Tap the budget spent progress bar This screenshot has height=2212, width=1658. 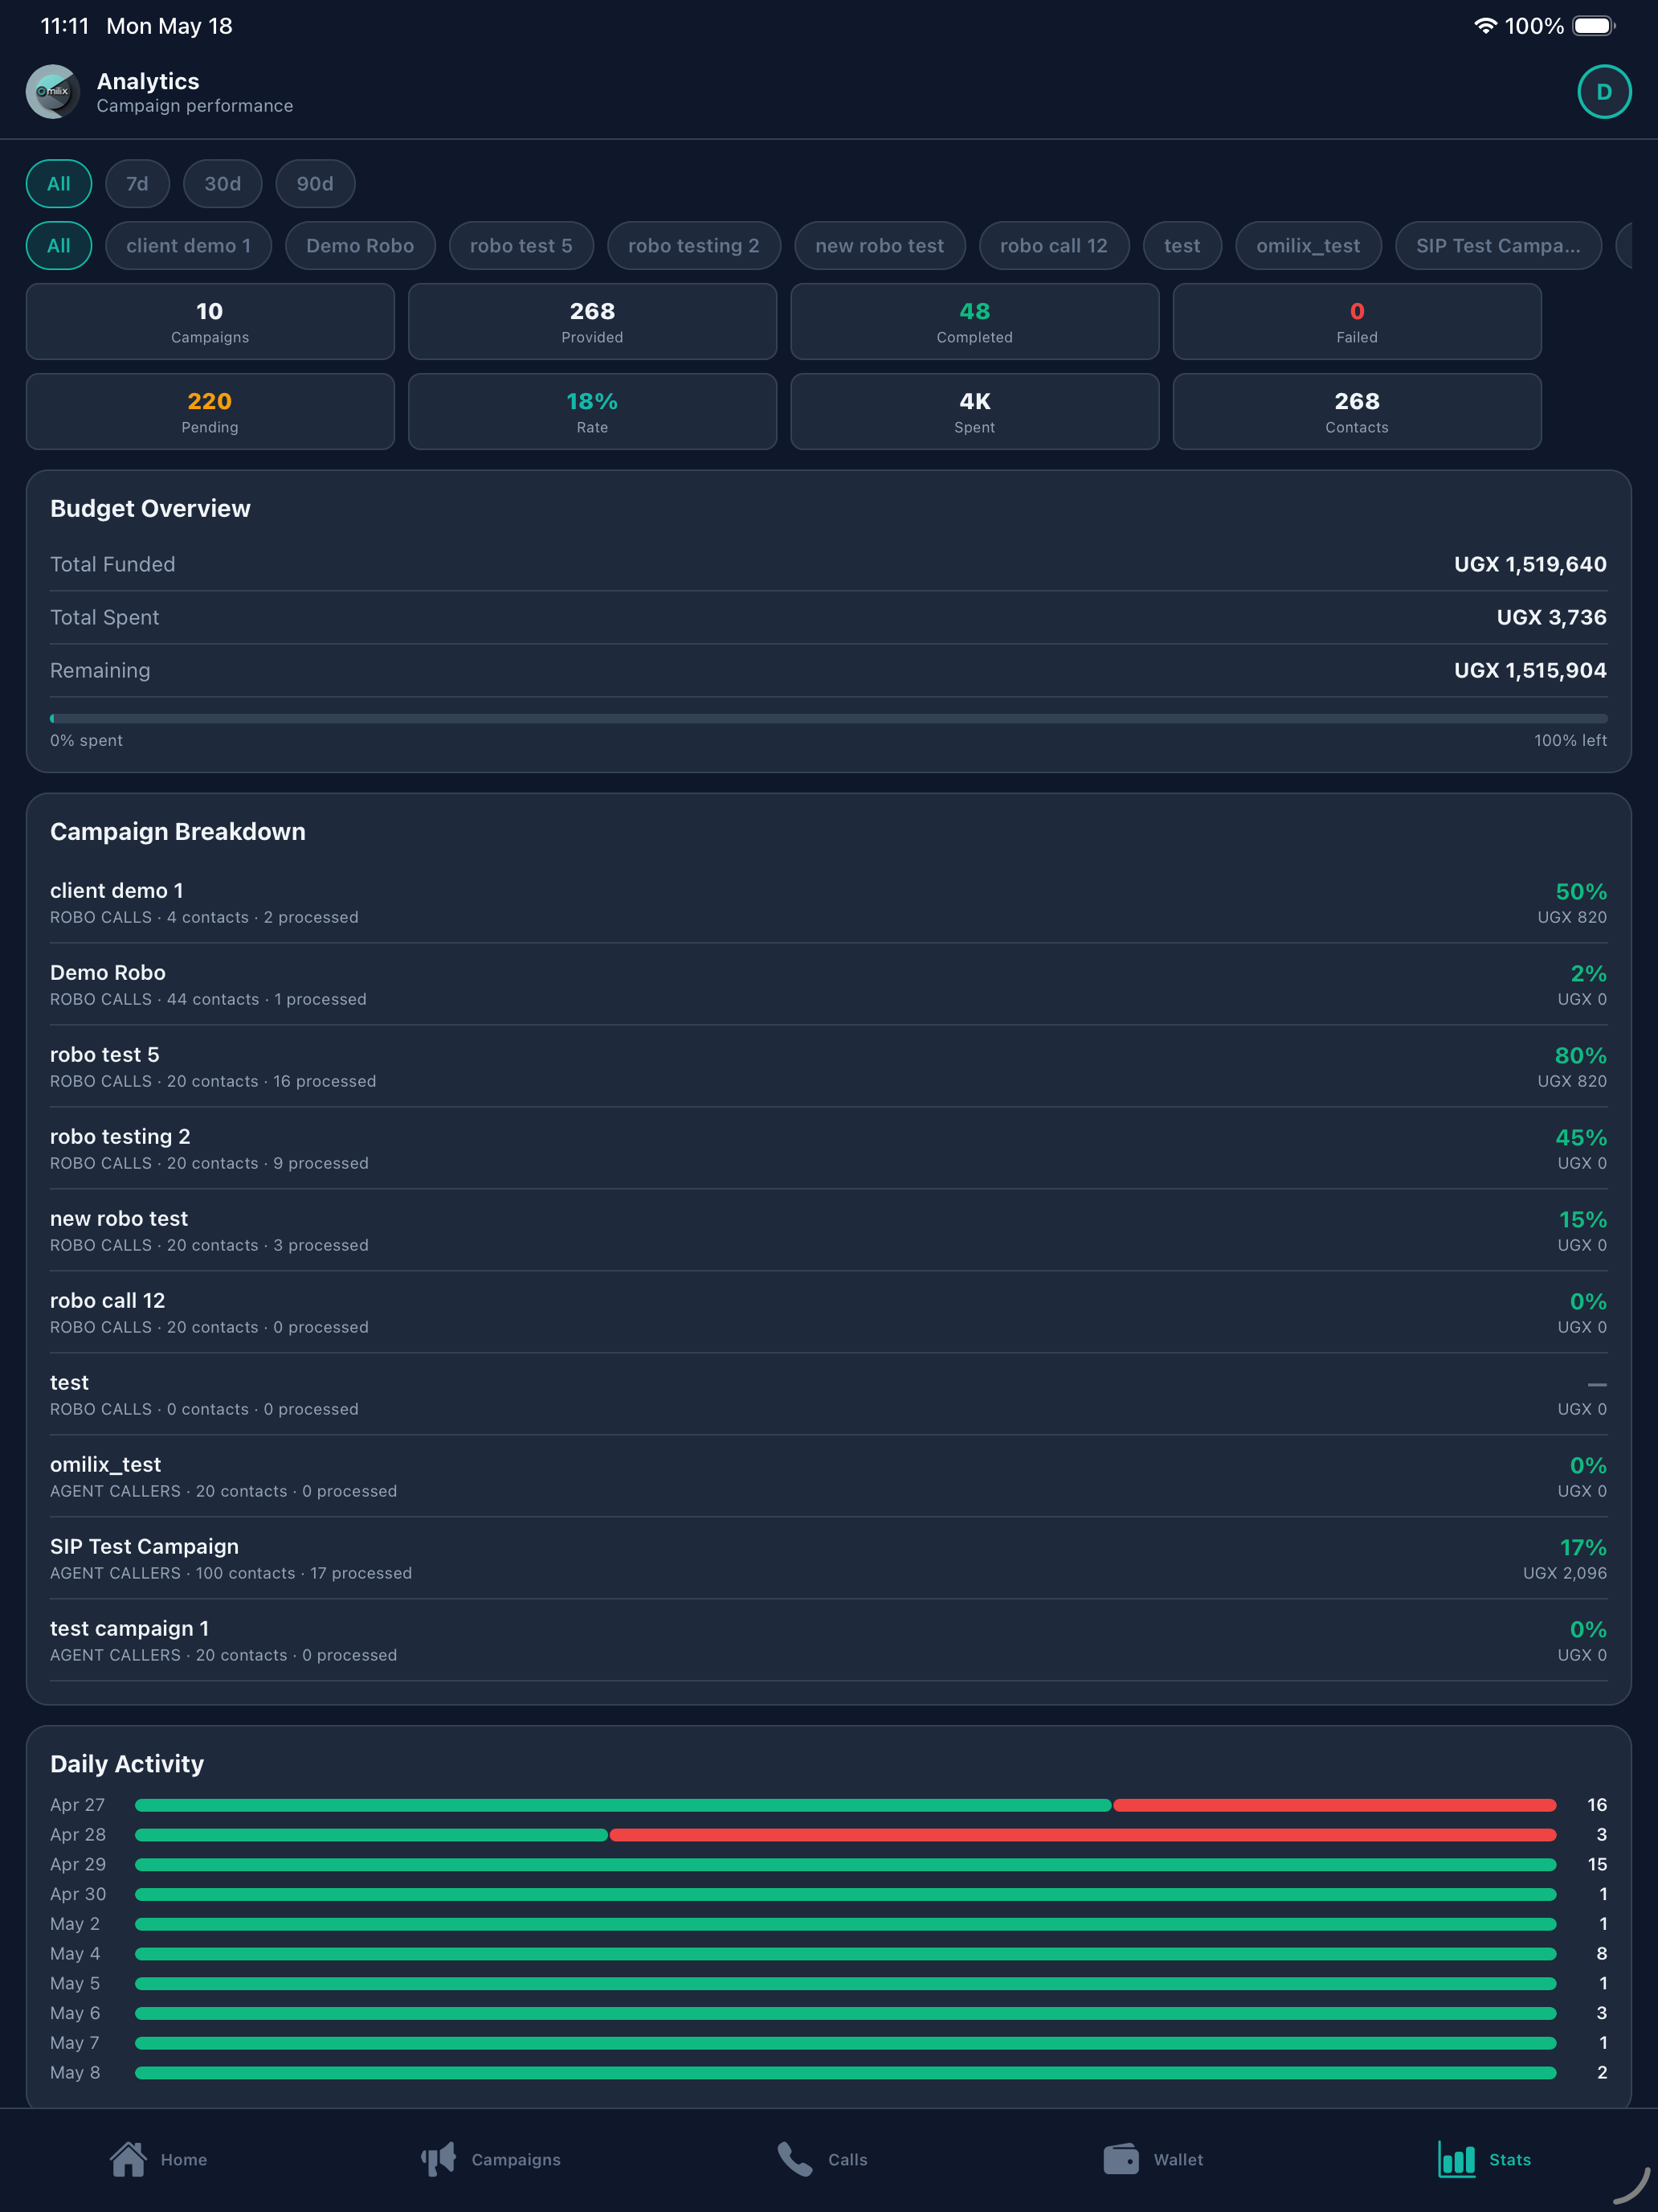point(828,718)
